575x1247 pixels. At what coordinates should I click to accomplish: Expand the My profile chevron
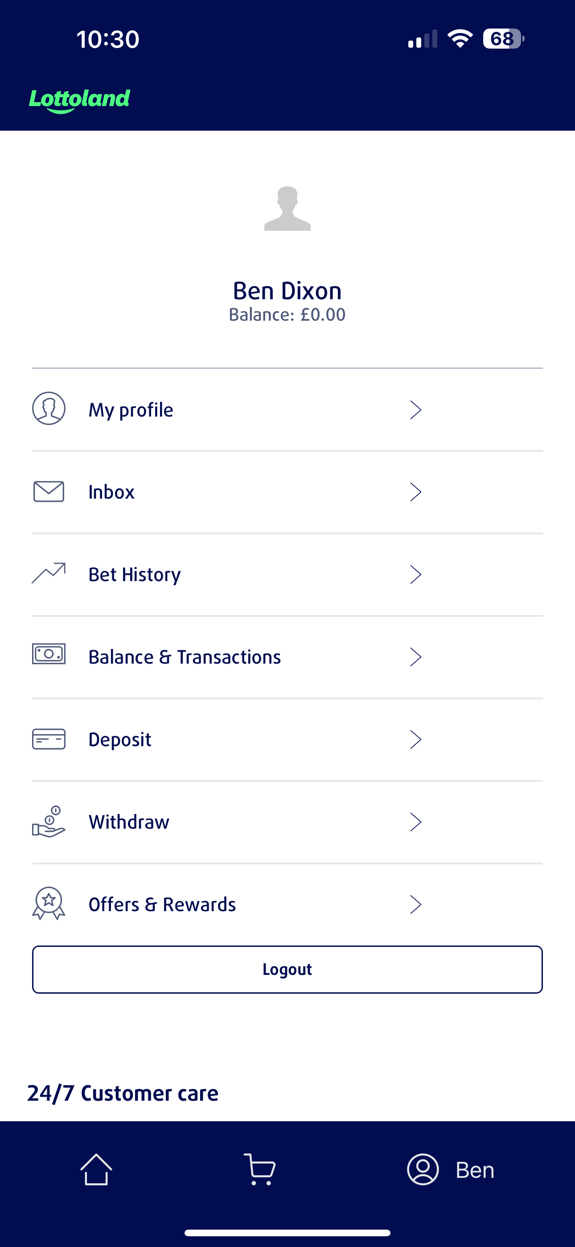pyautogui.click(x=415, y=410)
